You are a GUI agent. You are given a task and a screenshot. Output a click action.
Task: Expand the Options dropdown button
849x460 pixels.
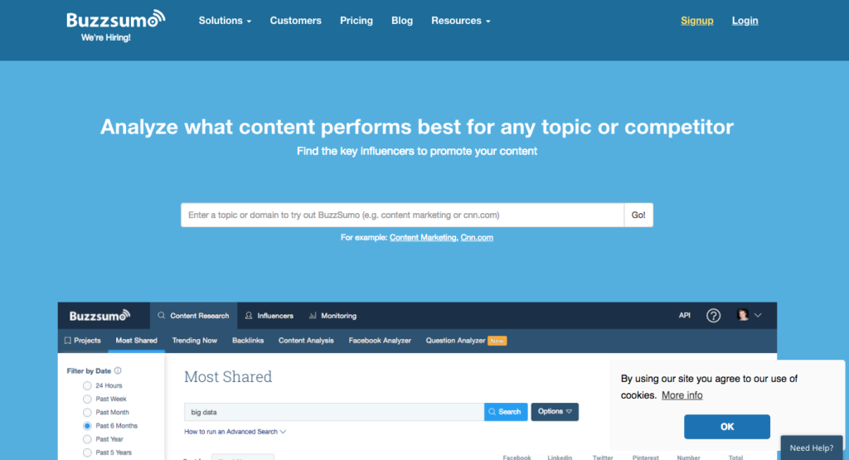pos(555,412)
